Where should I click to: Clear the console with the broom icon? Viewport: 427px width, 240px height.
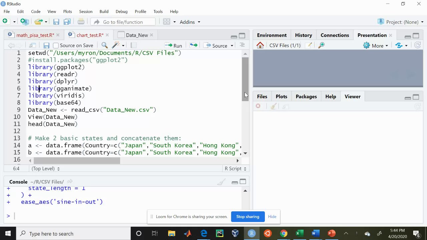pos(221,182)
